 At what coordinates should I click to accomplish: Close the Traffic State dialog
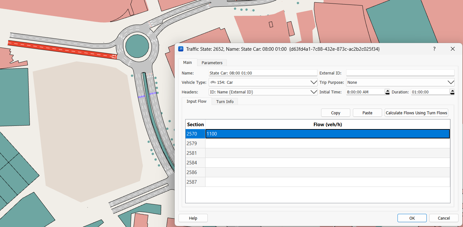[452, 49]
